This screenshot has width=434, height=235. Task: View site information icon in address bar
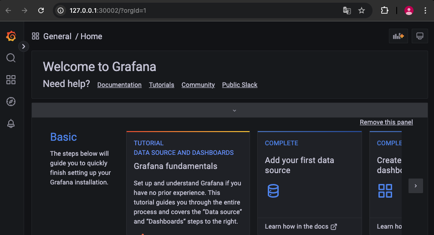pos(60,10)
